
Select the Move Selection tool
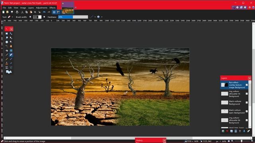[x=11, y=38]
